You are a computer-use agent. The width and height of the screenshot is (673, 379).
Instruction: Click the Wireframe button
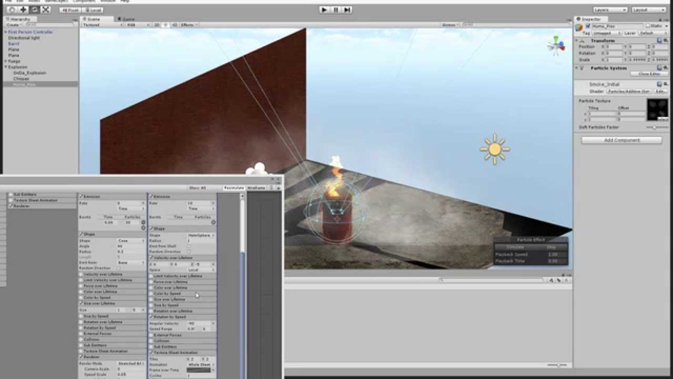coord(256,188)
